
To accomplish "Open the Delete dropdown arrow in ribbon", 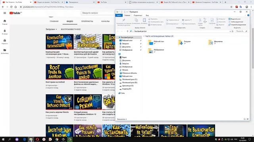I will (x=191, y=20).
